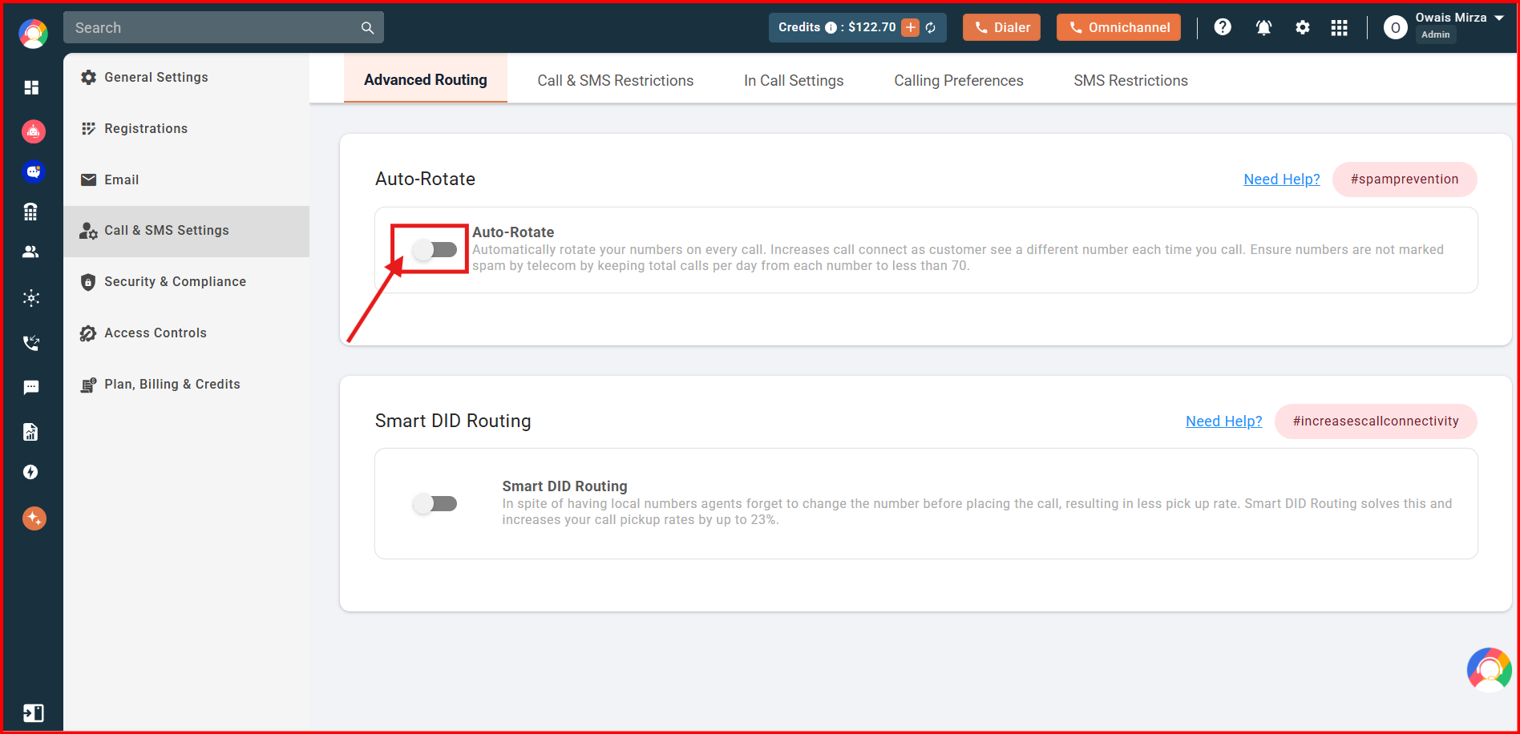Open Registrations in sidebar

(186, 129)
